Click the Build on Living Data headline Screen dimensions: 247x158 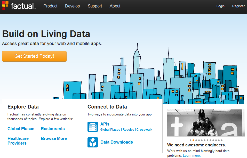(46, 34)
